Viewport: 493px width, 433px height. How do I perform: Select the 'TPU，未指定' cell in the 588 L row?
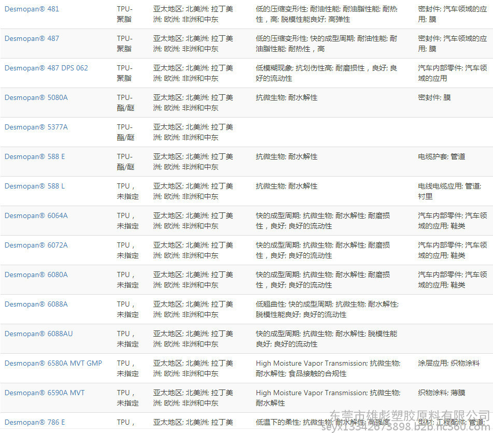[x=128, y=191]
